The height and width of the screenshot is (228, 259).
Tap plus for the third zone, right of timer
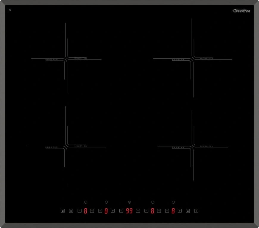[159, 211]
